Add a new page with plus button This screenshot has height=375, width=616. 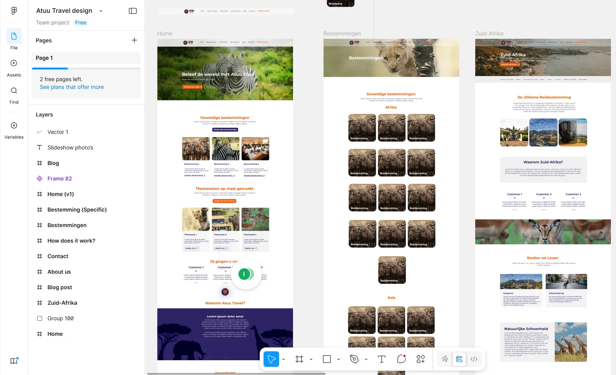[x=134, y=40]
